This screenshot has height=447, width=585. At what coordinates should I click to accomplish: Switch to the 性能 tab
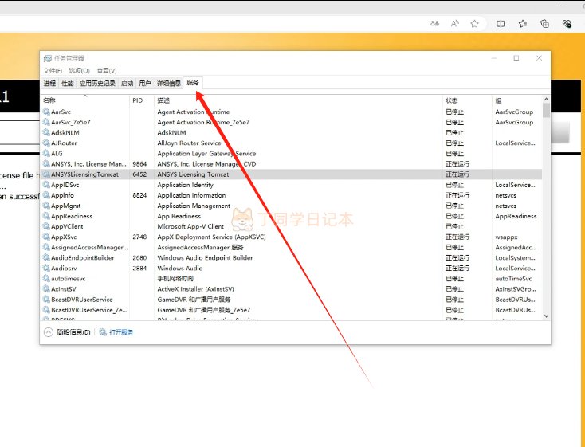[68, 83]
